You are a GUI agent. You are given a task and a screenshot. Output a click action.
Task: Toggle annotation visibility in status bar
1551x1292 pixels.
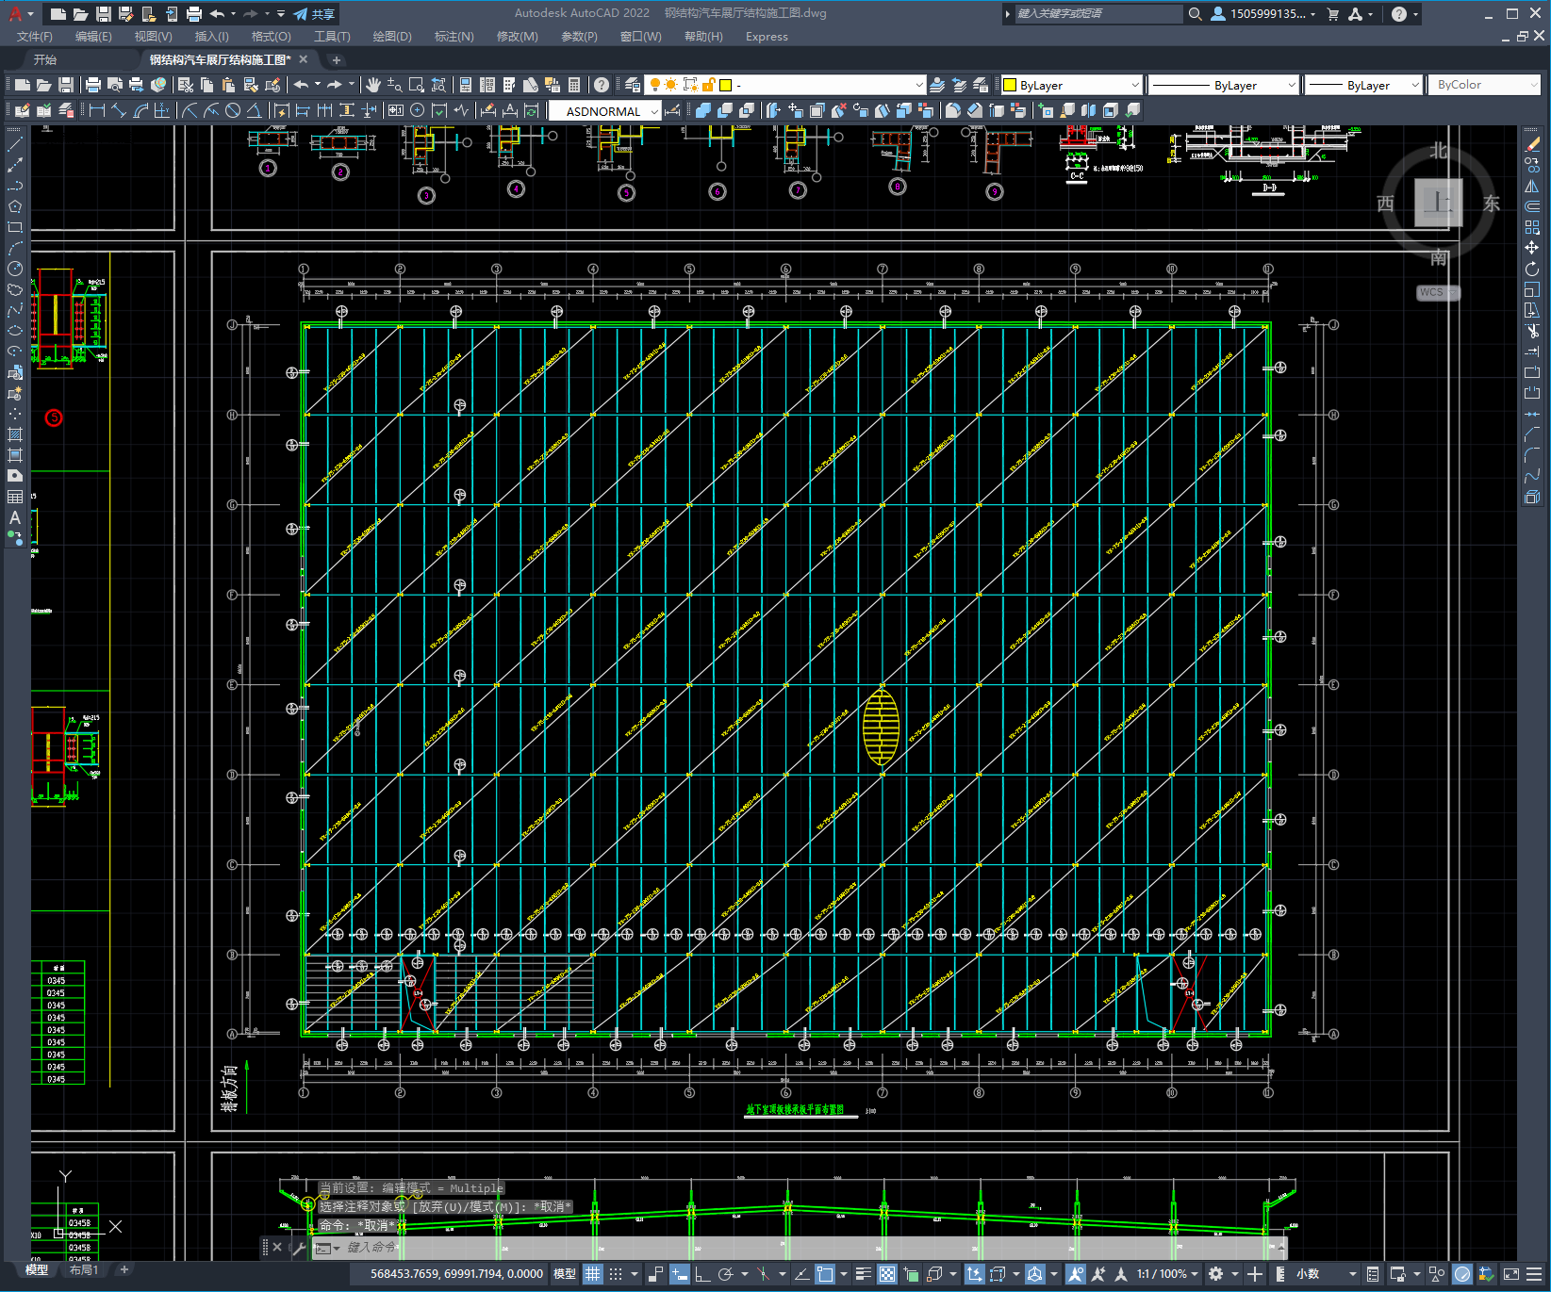(1076, 1274)
